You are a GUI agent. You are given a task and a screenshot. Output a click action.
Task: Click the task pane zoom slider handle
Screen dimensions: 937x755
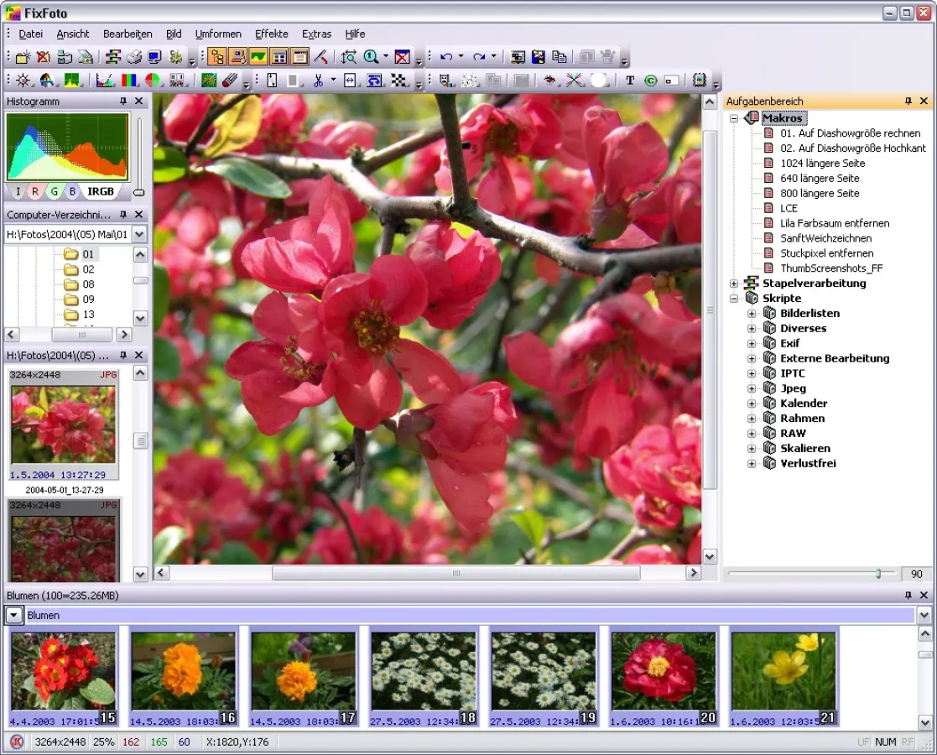pos(877,574)
